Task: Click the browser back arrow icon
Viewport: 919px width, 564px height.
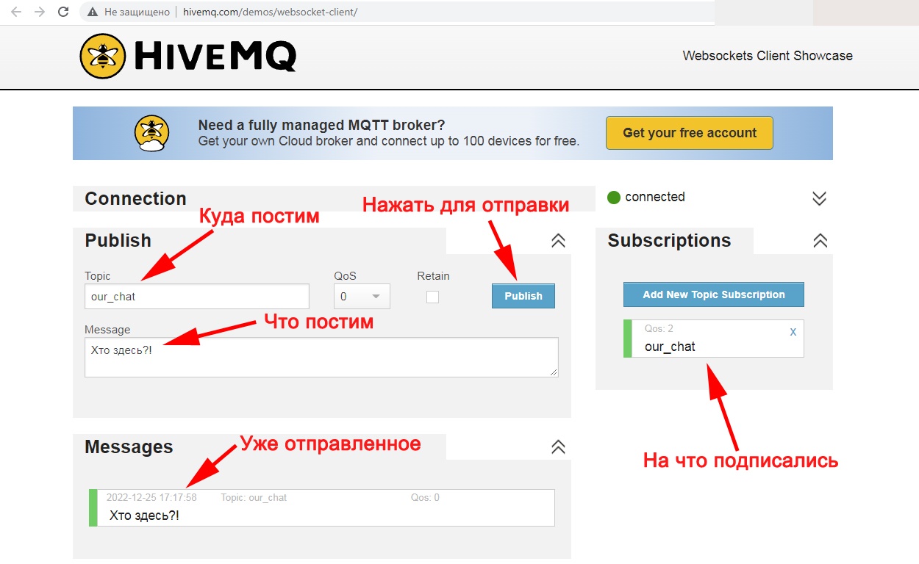Action: click(15, 12)
